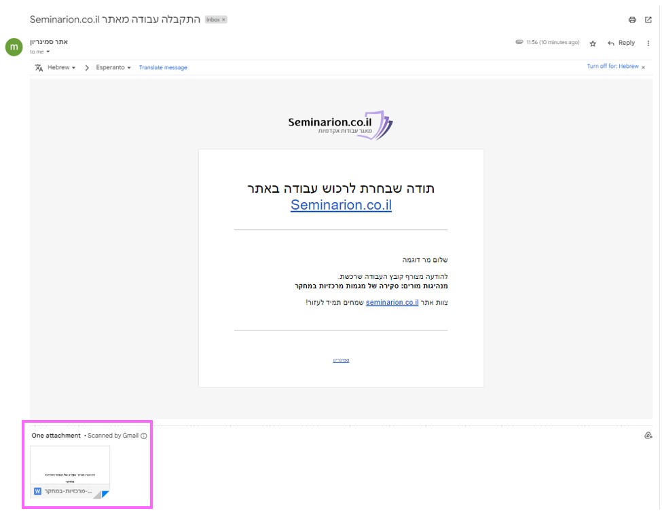
Task: Click Turn off for: Hebrew
Action: (612, 66)
